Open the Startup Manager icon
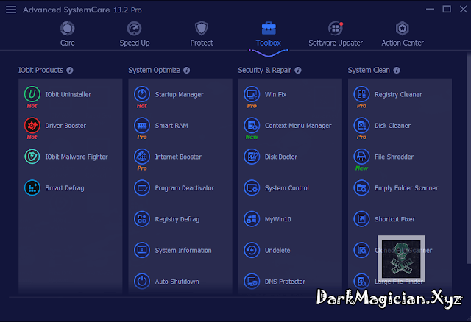Image resolution: width=471 pixels, height=322 pixels. click(x=142, y=94)
